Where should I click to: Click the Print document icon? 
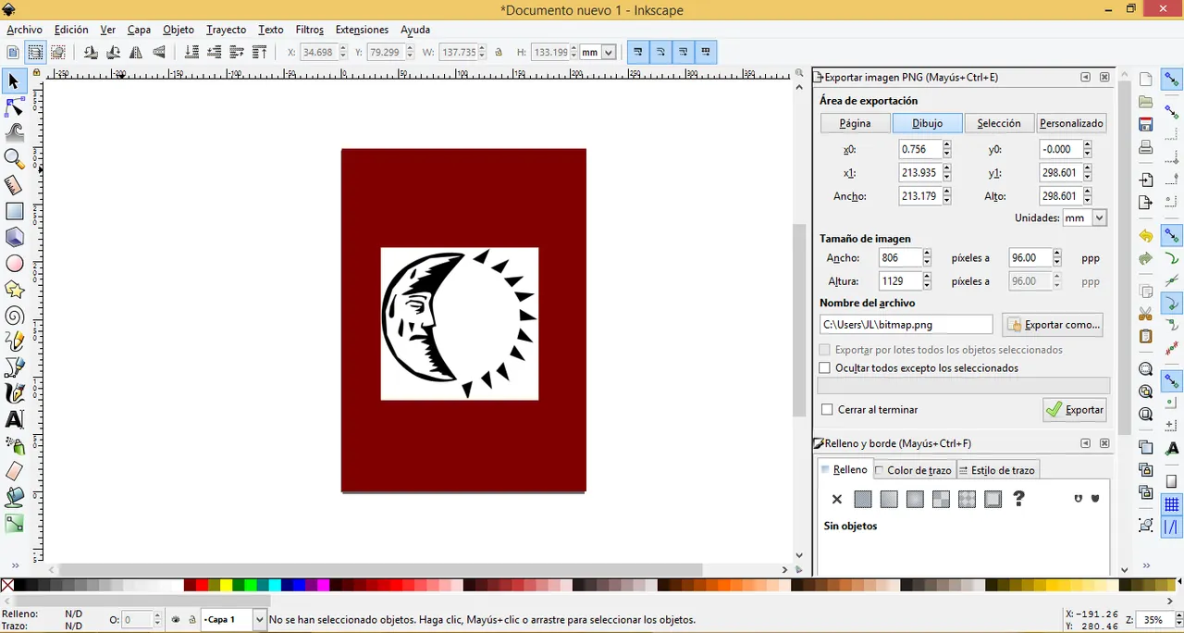tap(1146, 147)
